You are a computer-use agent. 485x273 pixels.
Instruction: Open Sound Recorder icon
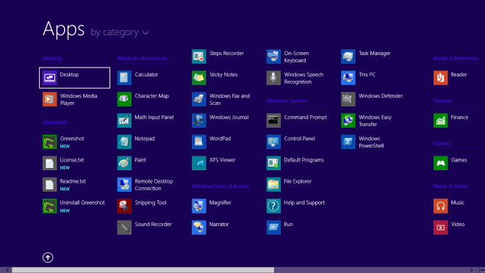(124, 227)
